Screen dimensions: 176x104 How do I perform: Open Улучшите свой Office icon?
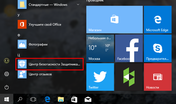coord(22,24)
